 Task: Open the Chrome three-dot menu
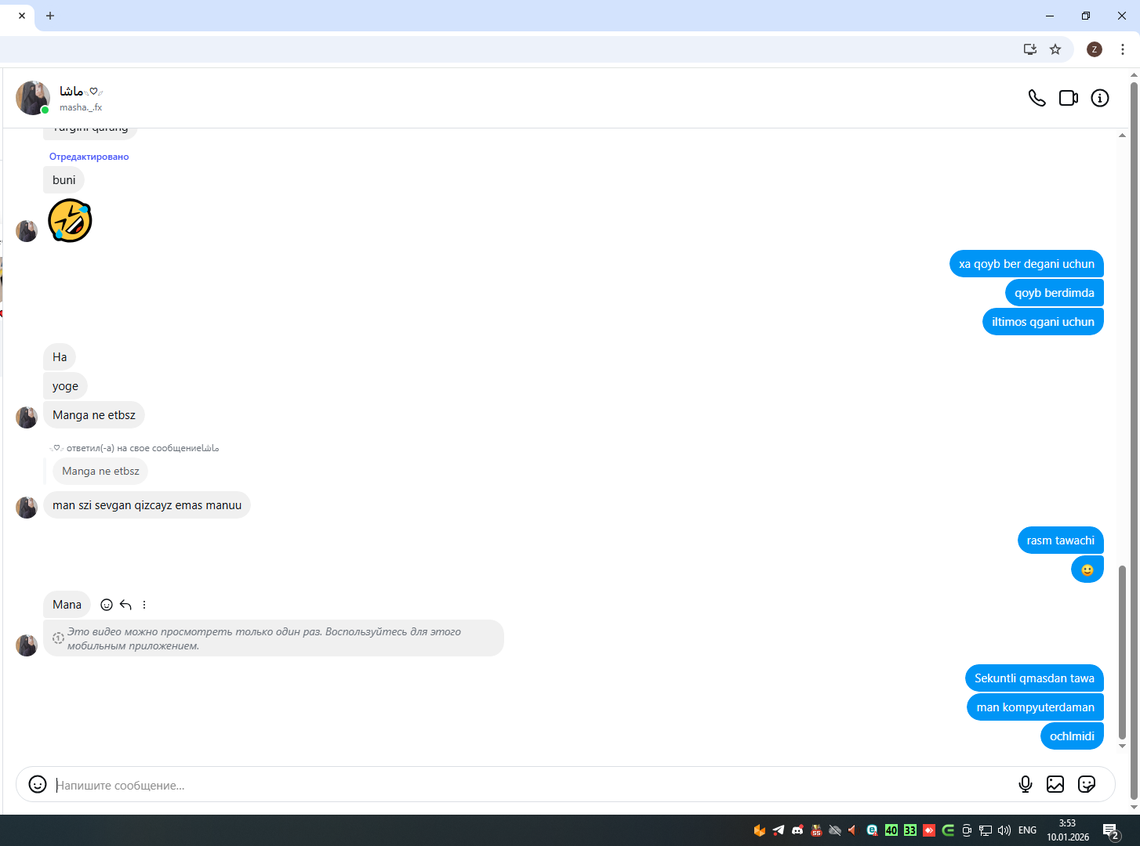click(1123, 49)
